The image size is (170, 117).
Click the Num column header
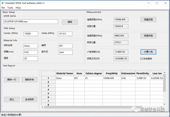click(79, 73)
